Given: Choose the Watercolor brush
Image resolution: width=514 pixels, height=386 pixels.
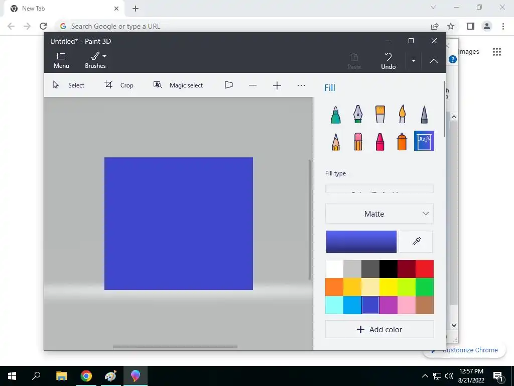Looking at the screenshot, I should pyautogui.click(x=402, y=115).
